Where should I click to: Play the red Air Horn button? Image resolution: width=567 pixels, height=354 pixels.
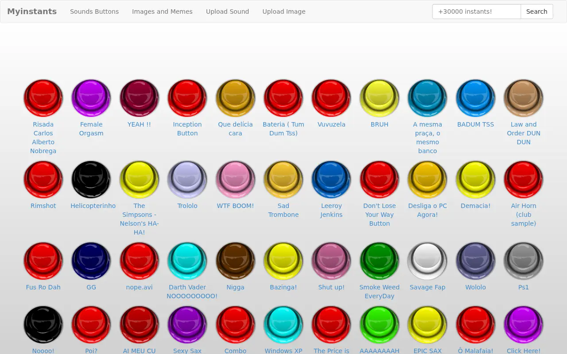[524, 180]
